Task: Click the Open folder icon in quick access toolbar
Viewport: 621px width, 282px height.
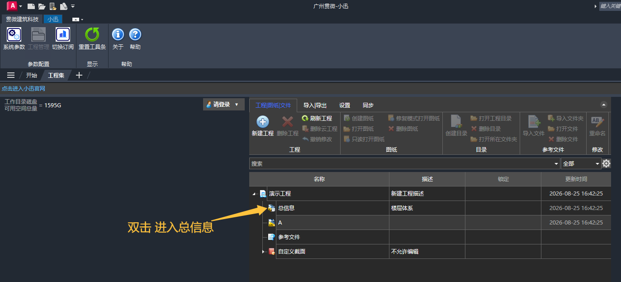Action: tap(42, 6)
